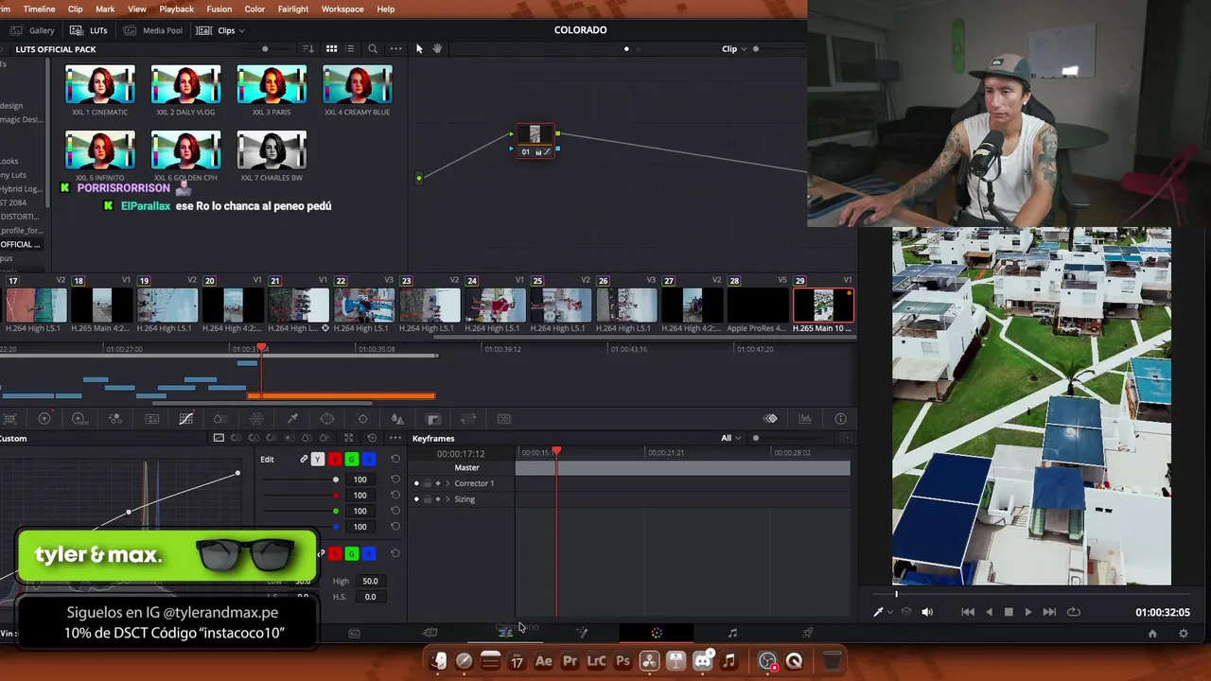Toggle the LUTs browser panel
This screenshot has height=681, width=1211.
point(90,30)
